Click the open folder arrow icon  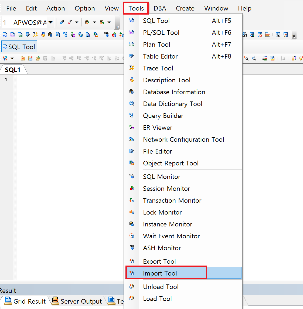38,58
